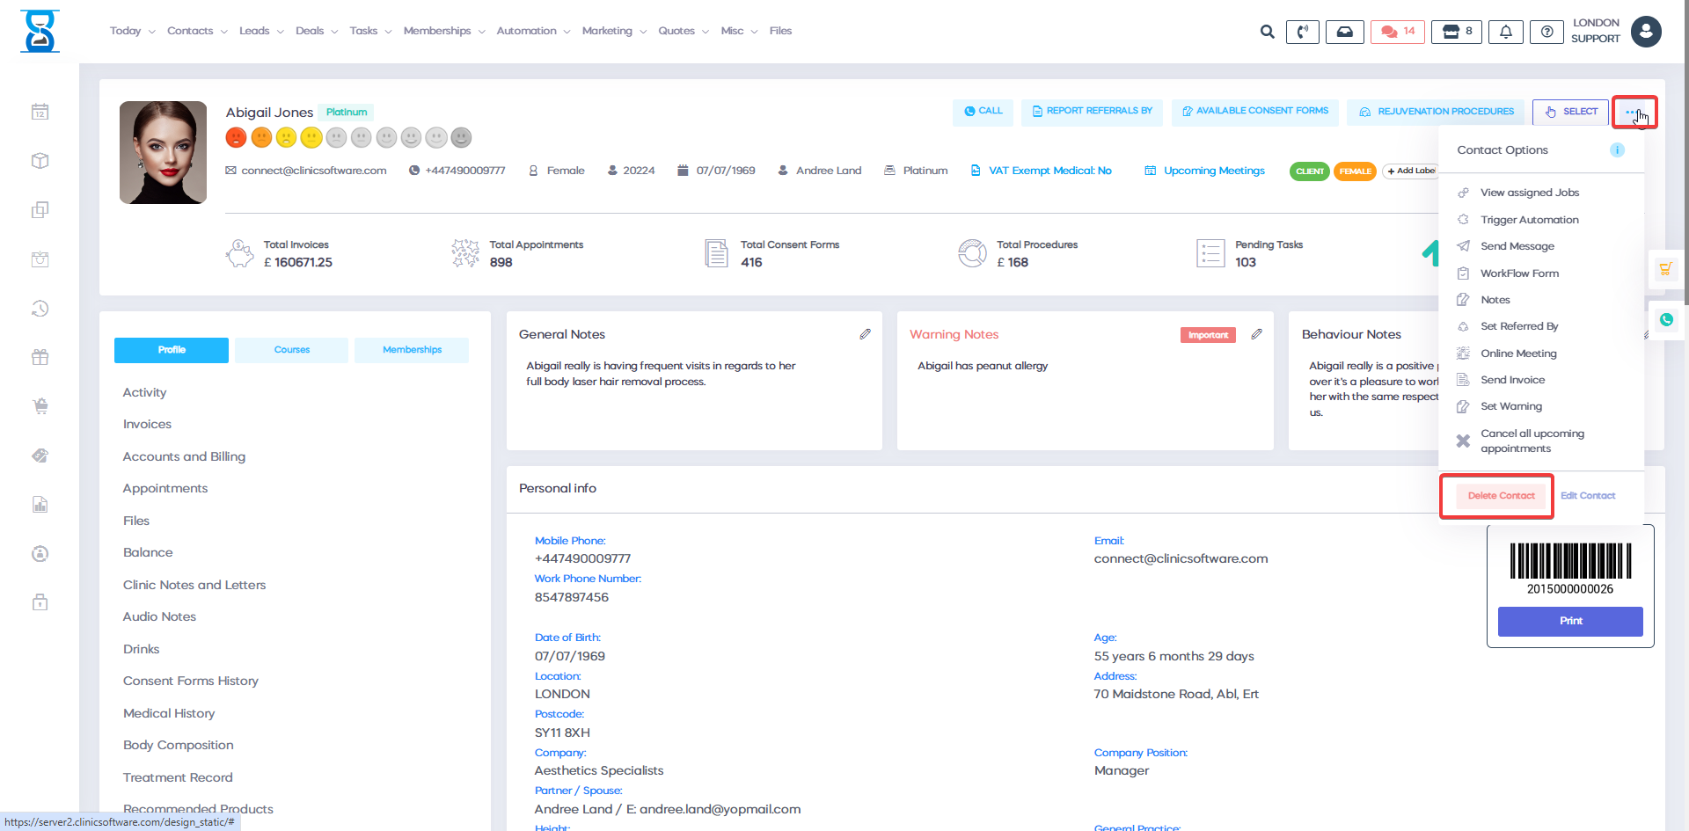Print the contact barcode
1689x831 pixels.
point(1569,621)
